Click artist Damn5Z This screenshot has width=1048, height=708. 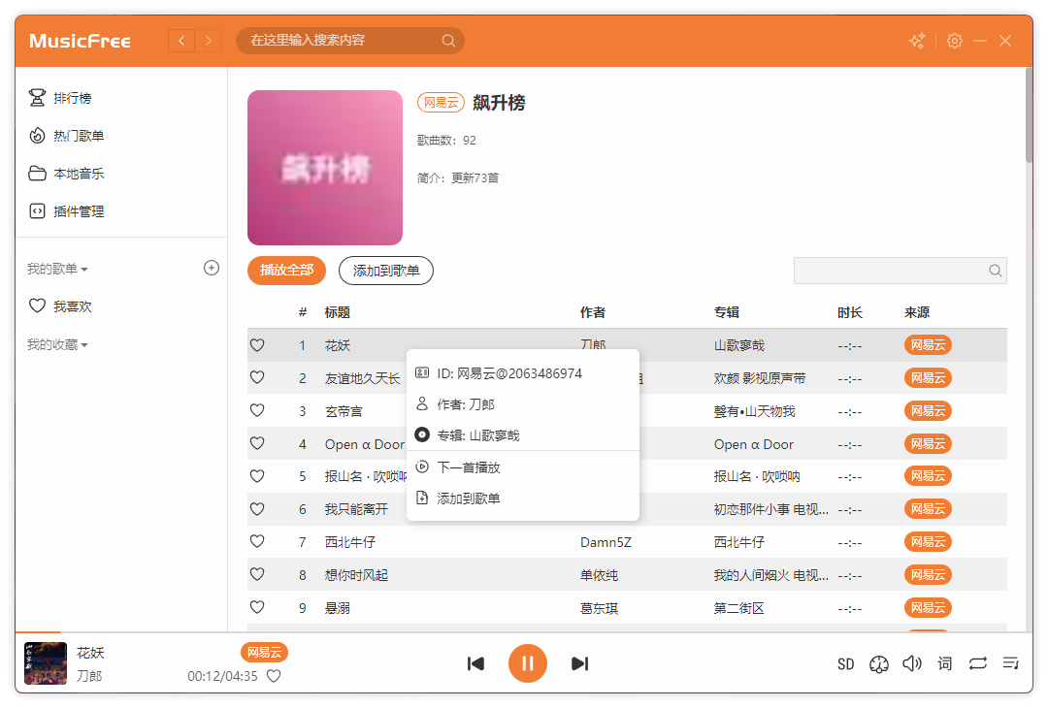(606, 542)
